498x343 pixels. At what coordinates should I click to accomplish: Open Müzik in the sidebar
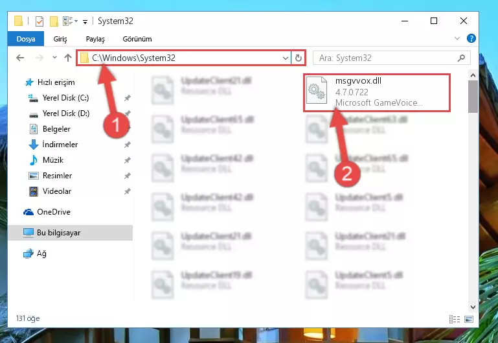47,160
